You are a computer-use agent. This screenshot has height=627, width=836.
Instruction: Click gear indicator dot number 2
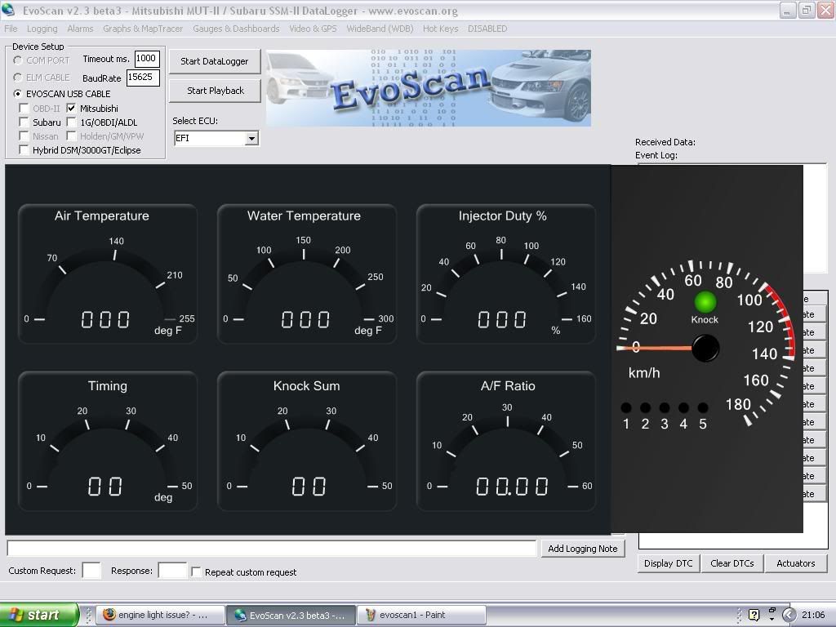pyautogui.click(x=645, y=408)
